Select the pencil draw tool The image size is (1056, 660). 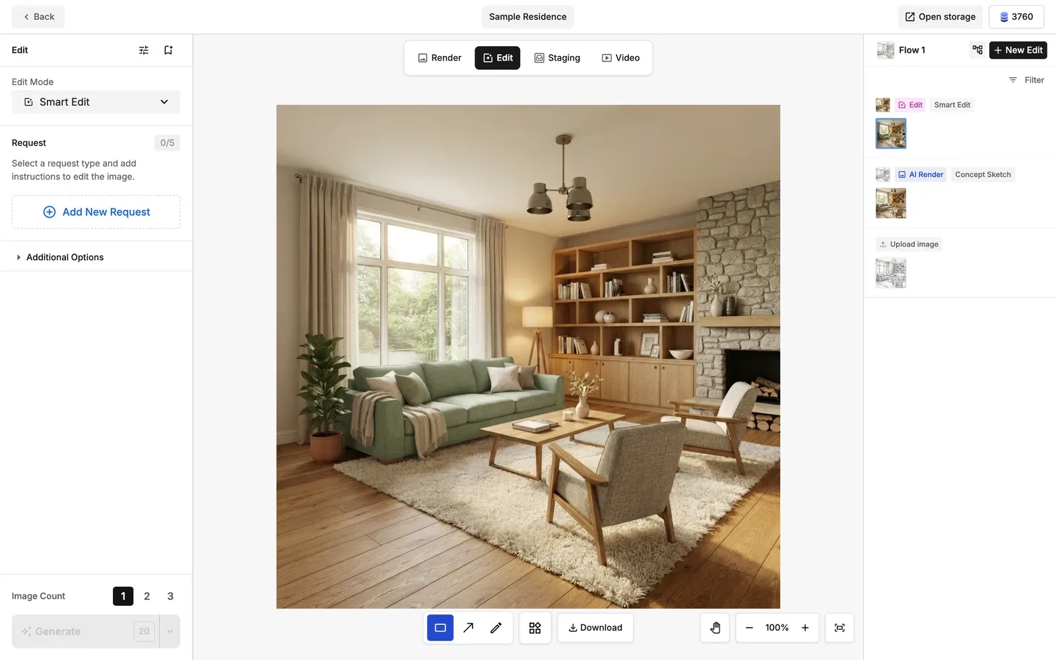click(496, 628)
